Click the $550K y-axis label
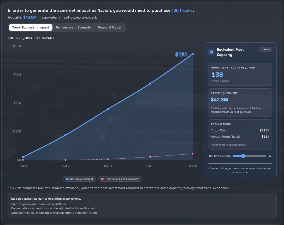The width and height of the screenshot is (284, 225). click(16, 131)
